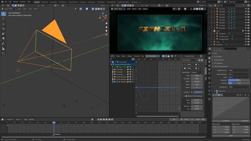Toggle camera view gizmo icon
This screenshot has width=251, height=141.
pyautogui.click(x=106, y=31)
